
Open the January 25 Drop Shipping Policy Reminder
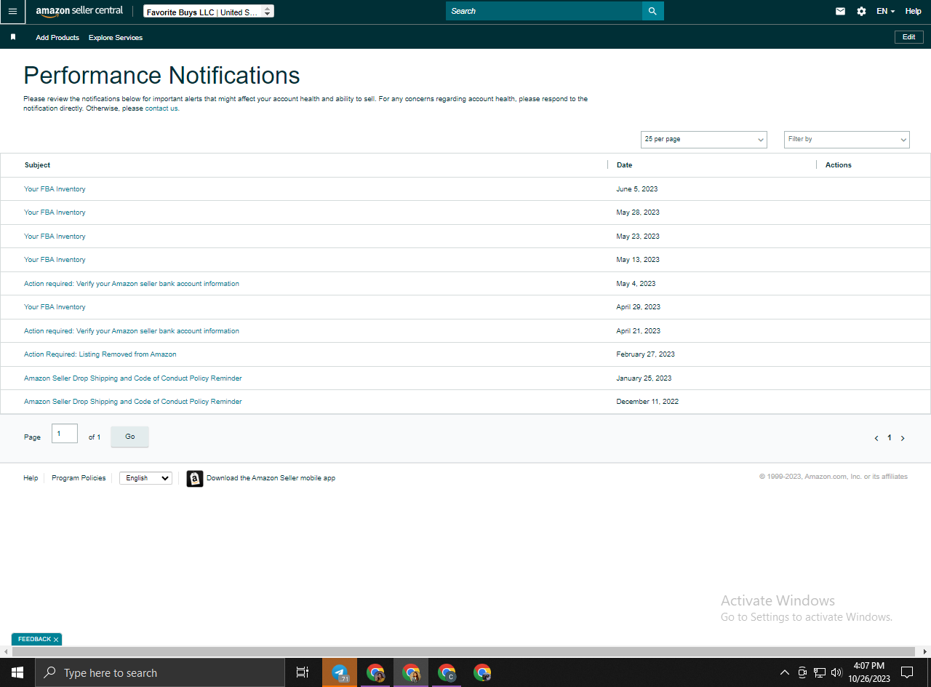[x=133, y=378]
